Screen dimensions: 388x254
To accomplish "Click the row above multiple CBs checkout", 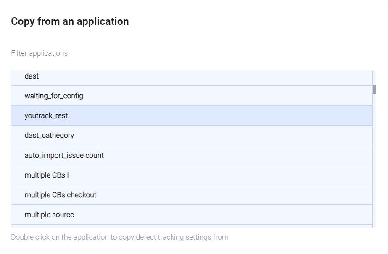I will [x=192, y=175].
